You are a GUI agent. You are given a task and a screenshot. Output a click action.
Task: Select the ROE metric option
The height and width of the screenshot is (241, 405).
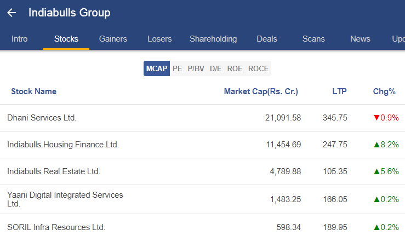(235, 68)
